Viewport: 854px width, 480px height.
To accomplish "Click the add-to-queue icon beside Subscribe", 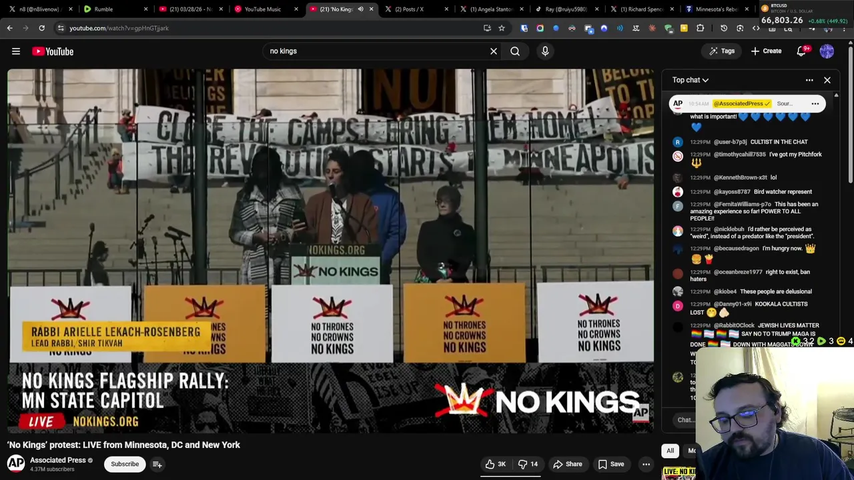I will (x=157, y=464).
